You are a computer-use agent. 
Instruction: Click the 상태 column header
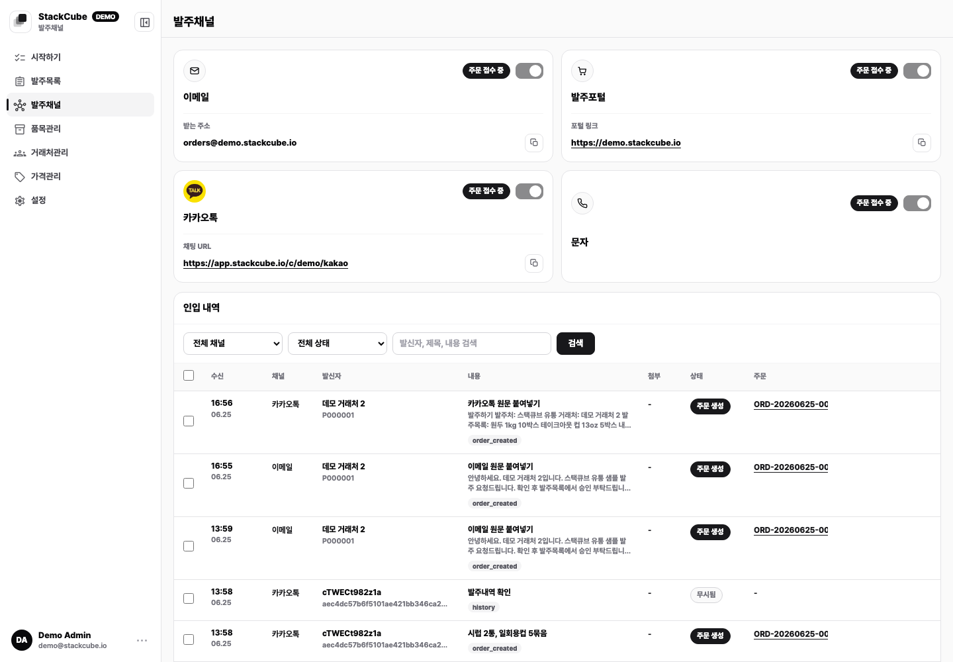pyautogui.click(x=696, y=376)
